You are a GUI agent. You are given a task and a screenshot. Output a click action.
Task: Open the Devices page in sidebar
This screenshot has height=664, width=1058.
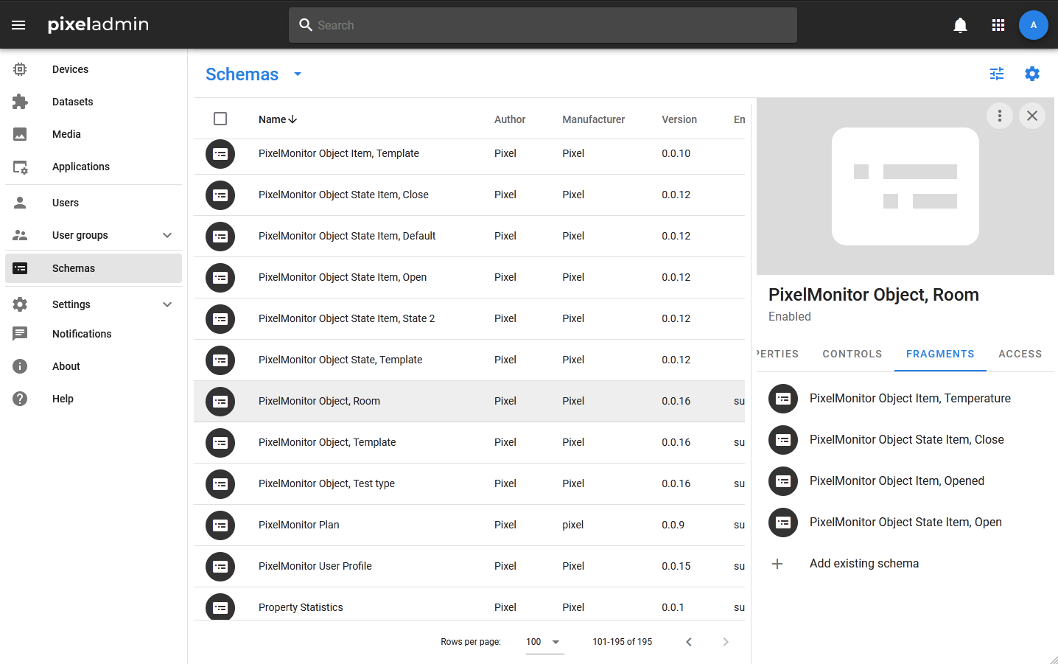pyautogui.click(x=70, y=69)
